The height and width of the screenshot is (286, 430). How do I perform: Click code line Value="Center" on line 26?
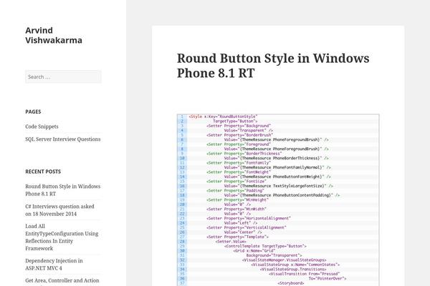click(243, 232)
